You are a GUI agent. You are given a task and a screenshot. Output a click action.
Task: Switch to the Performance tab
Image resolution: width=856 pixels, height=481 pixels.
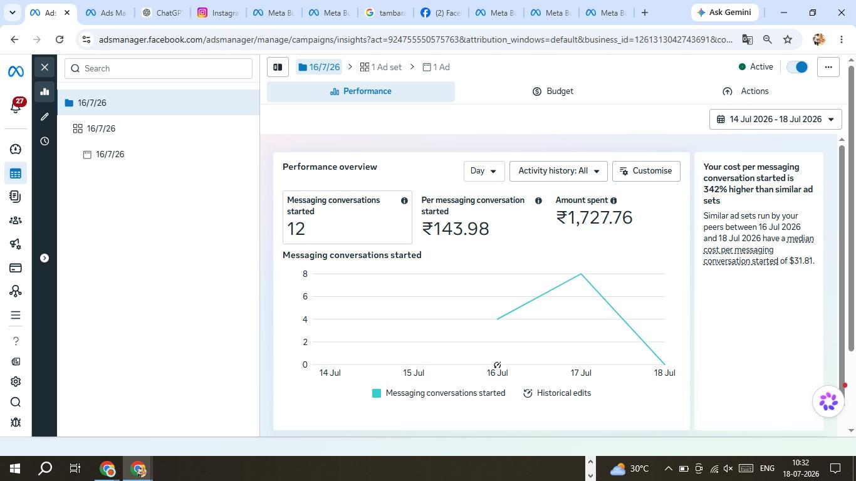pyautogui.click(x=361, y=91)
